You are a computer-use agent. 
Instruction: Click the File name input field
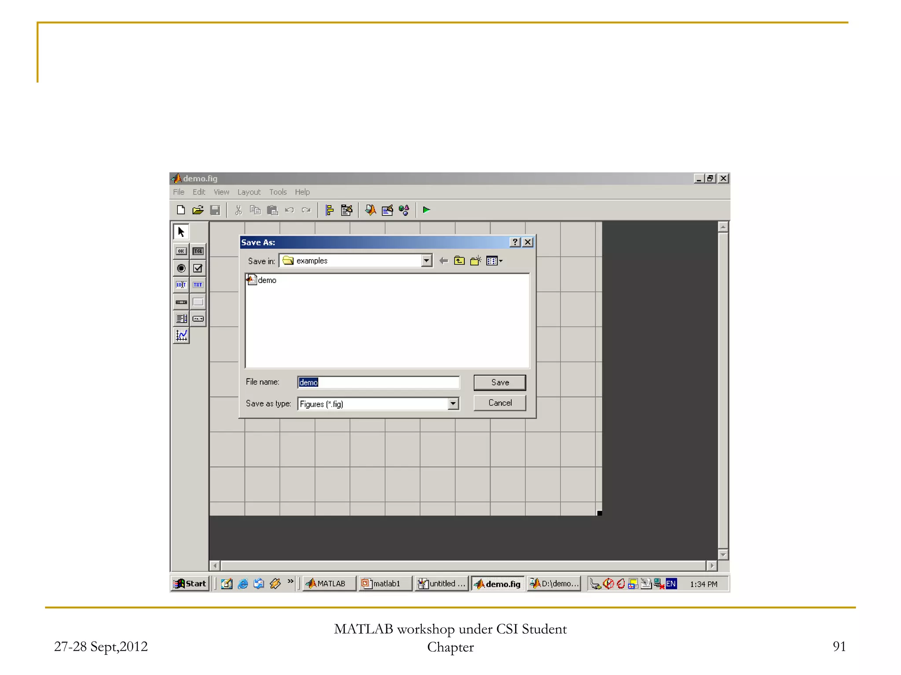pos(378,382)
